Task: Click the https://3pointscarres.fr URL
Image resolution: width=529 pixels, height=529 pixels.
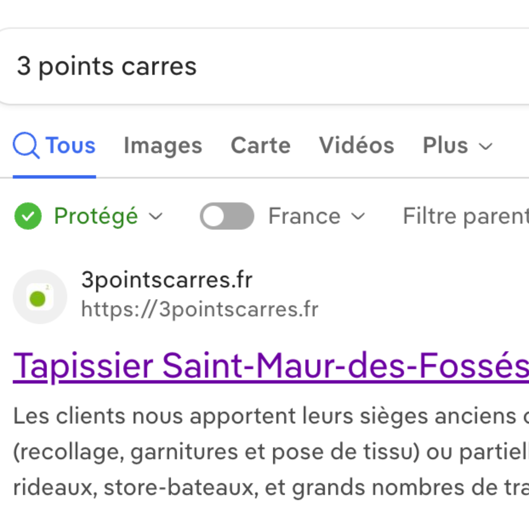Action: [200, 309]
